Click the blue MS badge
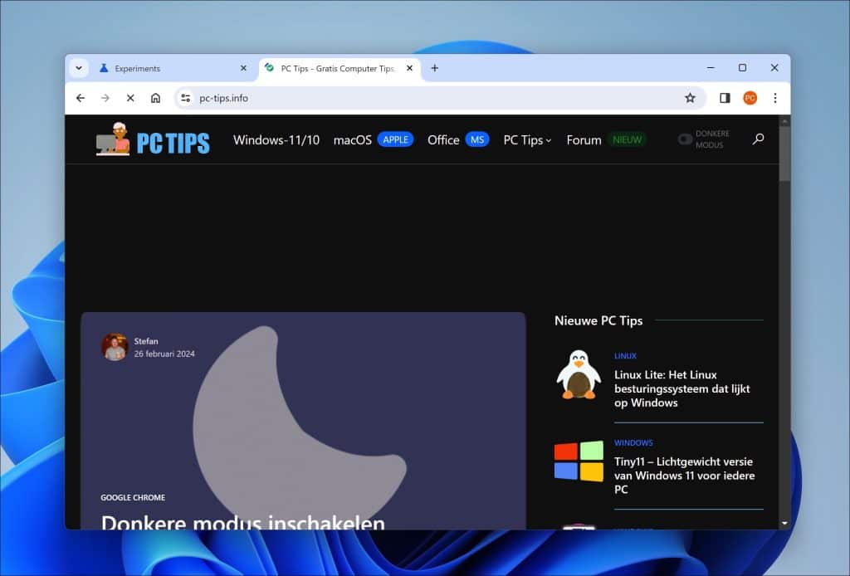Viewport: 850px width, 576px height. (477, 139)
